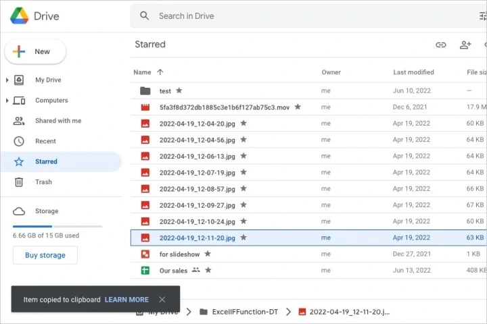Open Storage details link

(x=47, y=211)
